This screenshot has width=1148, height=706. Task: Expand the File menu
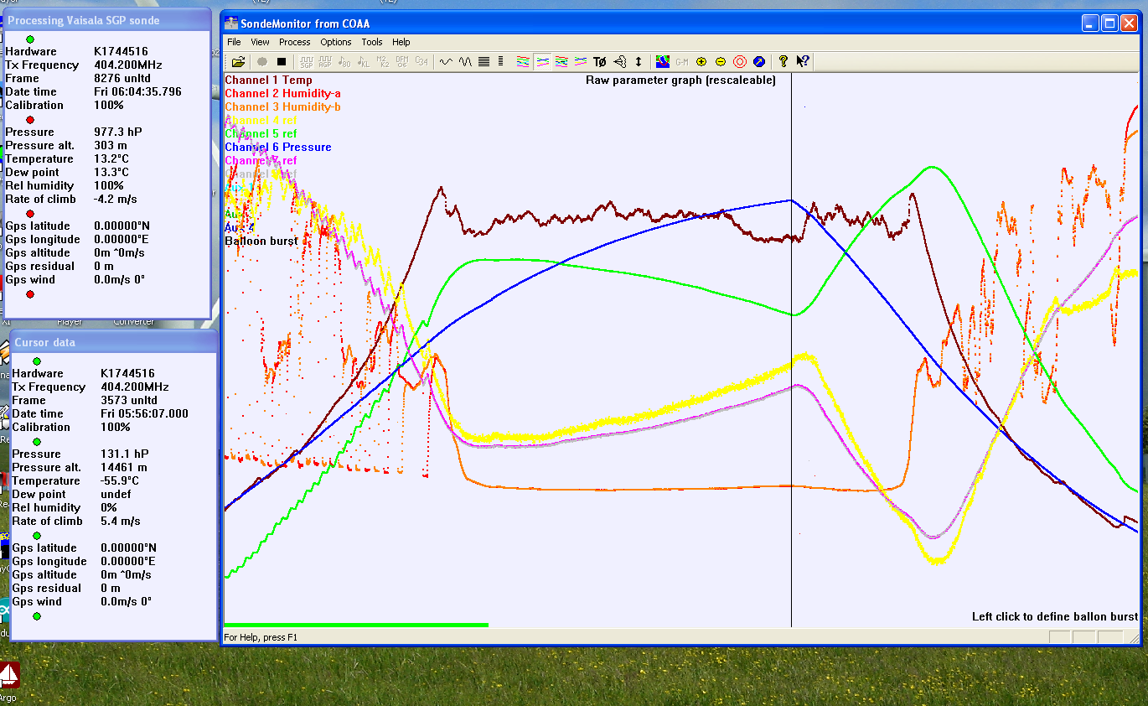point(233,42)
